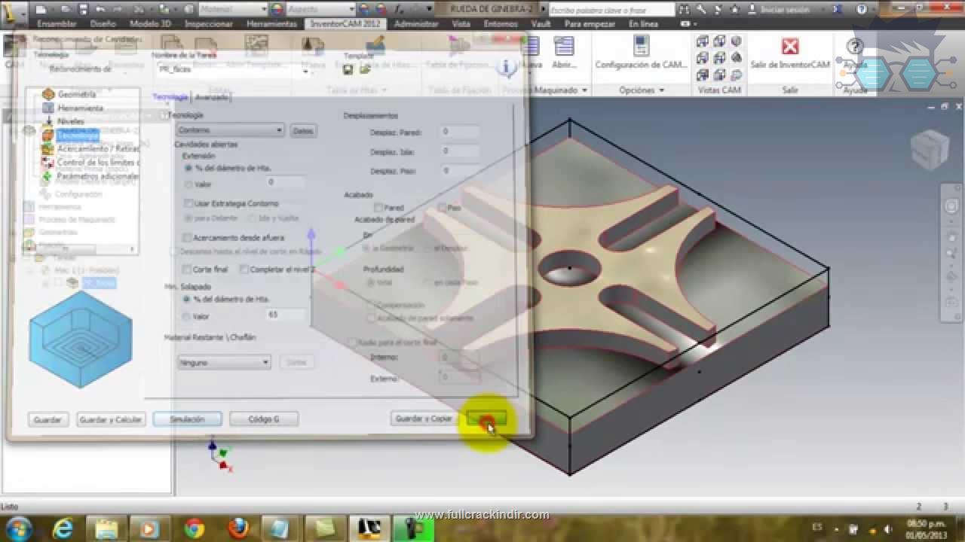Select Solapado % del diámetro de Hta. radio
965x542 pixels.
pyautogui.click(x=187, y=299)
